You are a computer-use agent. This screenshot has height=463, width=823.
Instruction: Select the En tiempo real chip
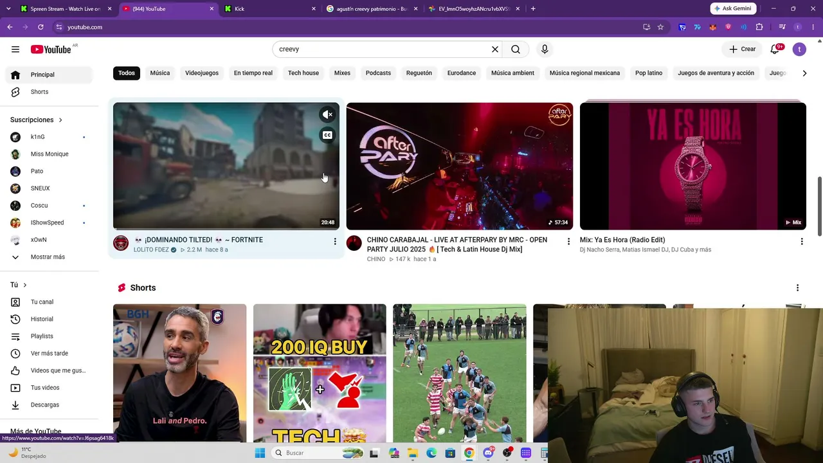tap(253, 73)
